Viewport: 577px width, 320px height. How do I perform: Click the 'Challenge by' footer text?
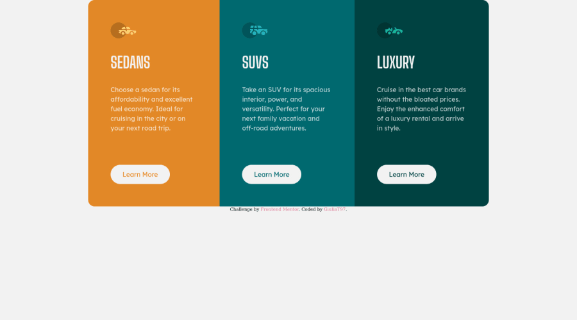click(244, 209)
